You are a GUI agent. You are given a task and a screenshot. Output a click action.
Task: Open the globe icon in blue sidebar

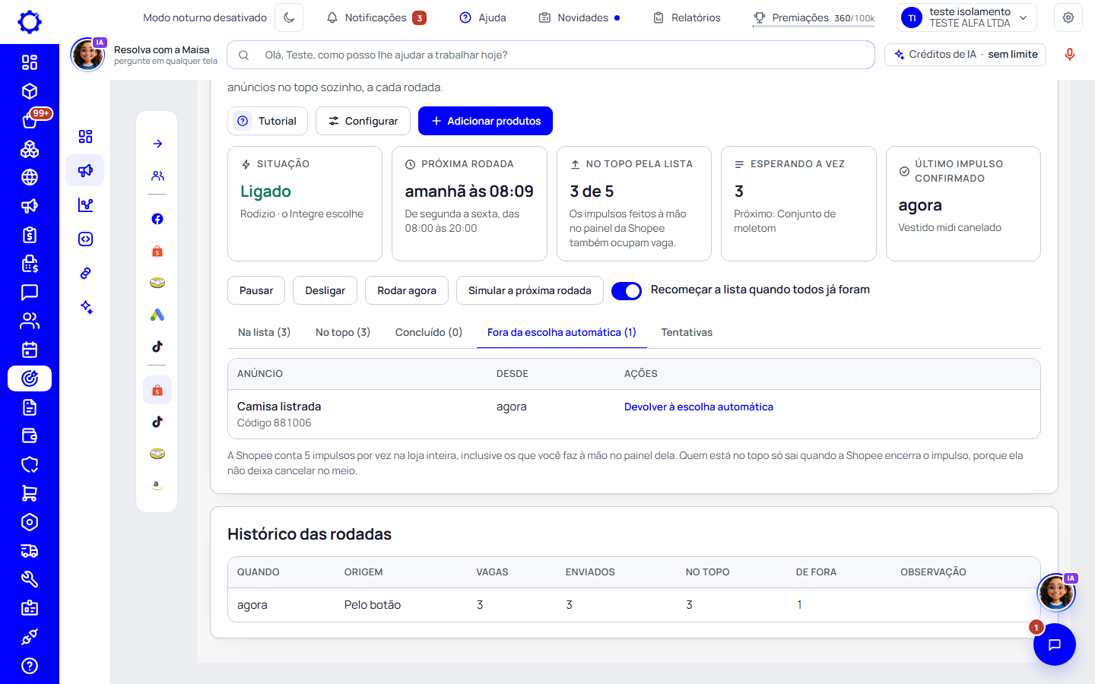[x=30, y=177]
